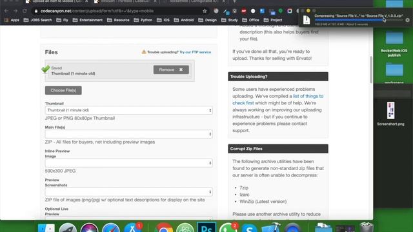Open the Atom editor in the Dock
This screenshot has height=232, width=413.
pyautogui.click(x=185, y=227)
